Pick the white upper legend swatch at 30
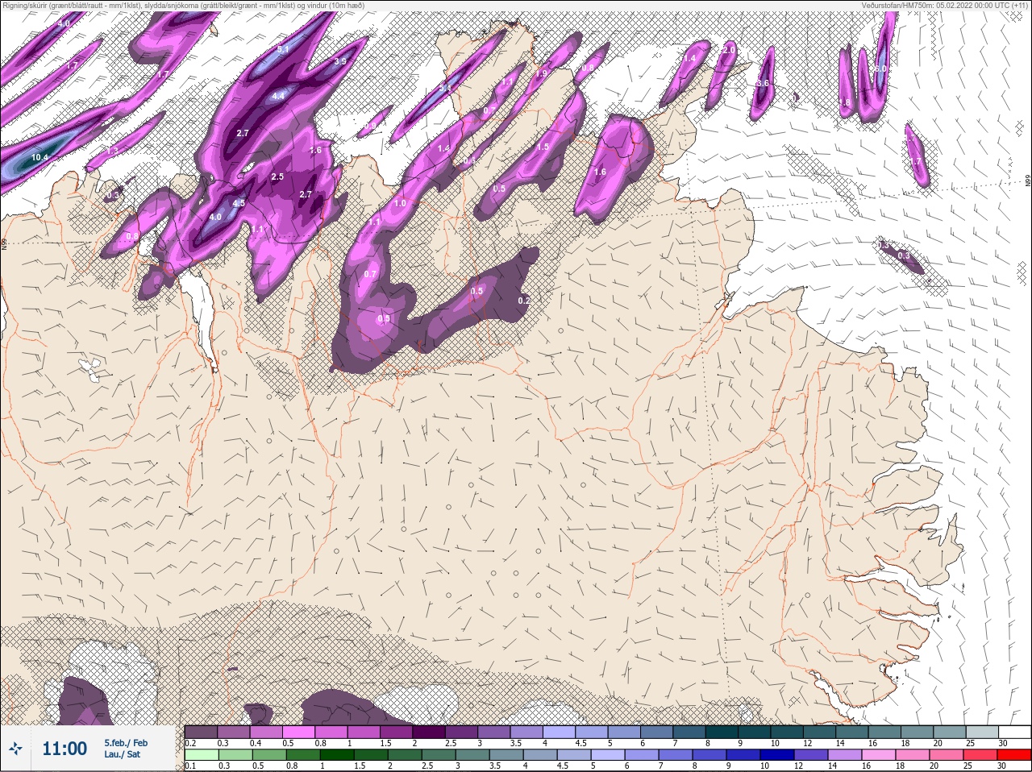The width and height of the screenshot is (1032, 772). coord(1014,732)
